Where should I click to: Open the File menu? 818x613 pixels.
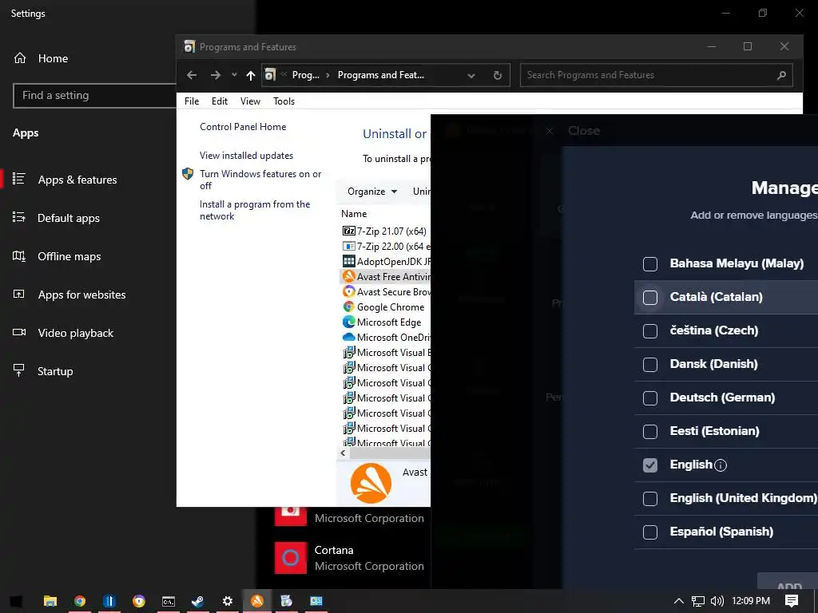click(x=192, y=101)
